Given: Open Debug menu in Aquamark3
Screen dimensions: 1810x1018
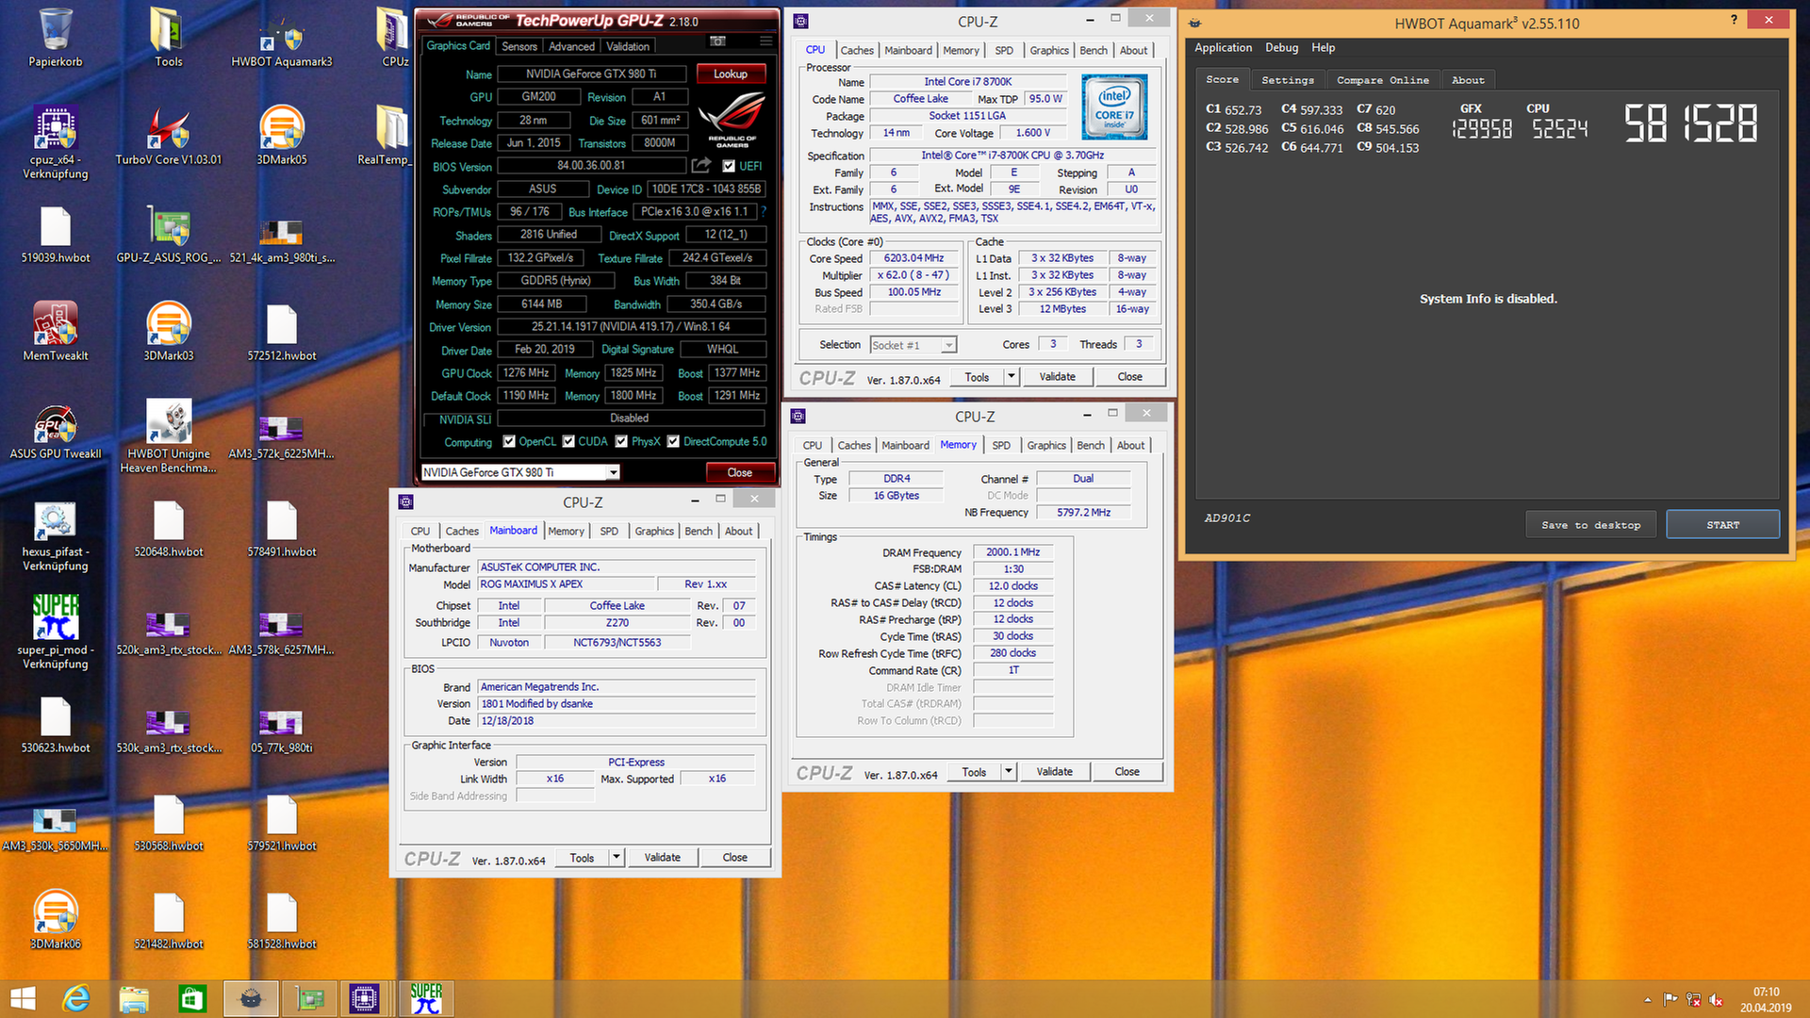Looking at the screenshot, I should pyautogui.click(x=1281, y=48).
